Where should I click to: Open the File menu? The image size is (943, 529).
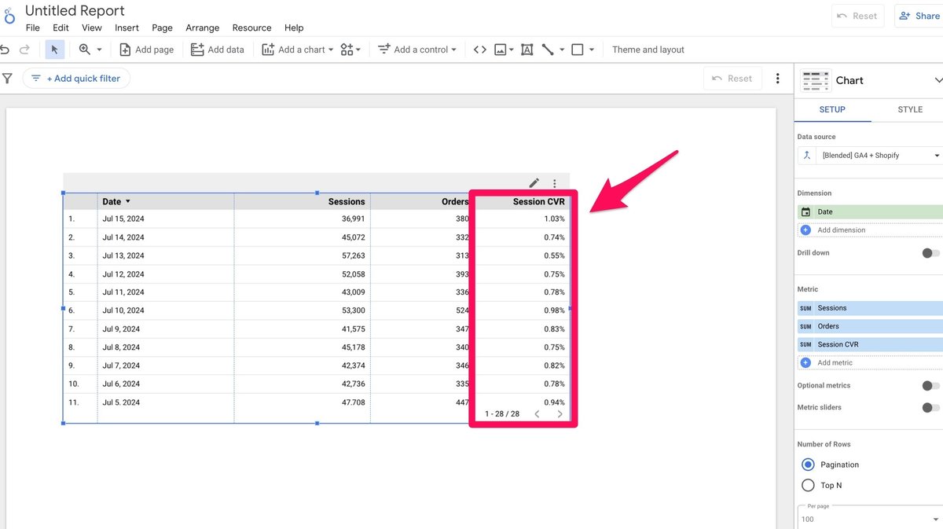pos(33,28)
